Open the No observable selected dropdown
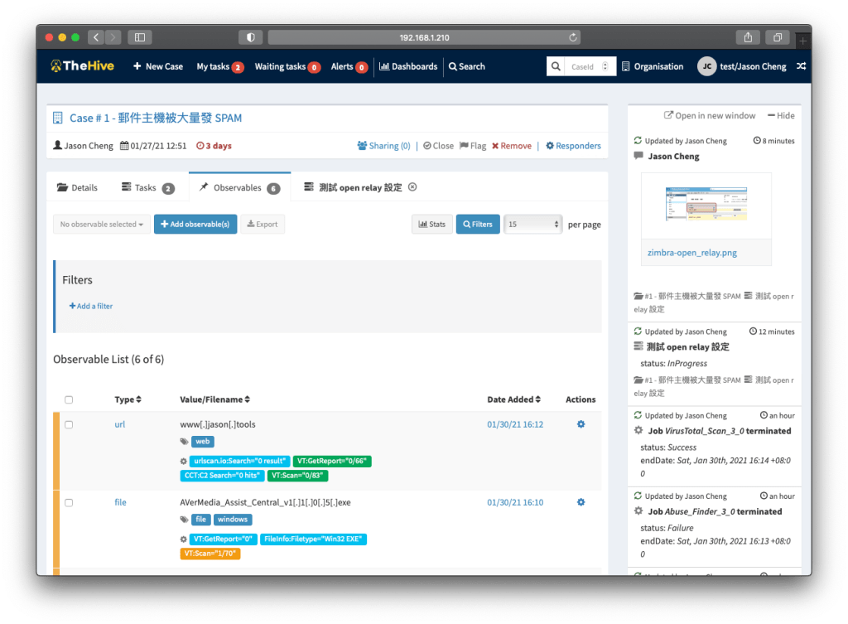Screen dimensions: 848x624 pos(101,225)
